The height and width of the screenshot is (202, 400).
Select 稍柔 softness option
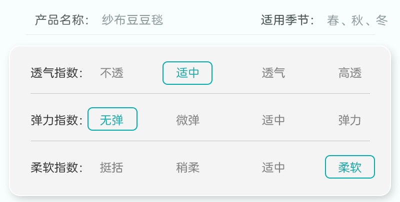(x=188, y=168)
